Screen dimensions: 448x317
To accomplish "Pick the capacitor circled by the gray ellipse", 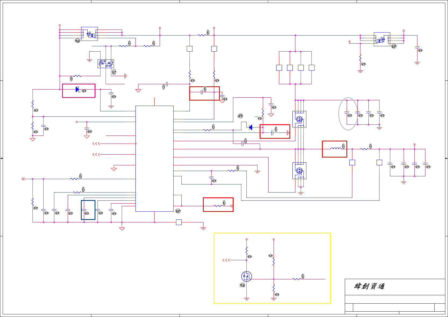I will point(347,112).
